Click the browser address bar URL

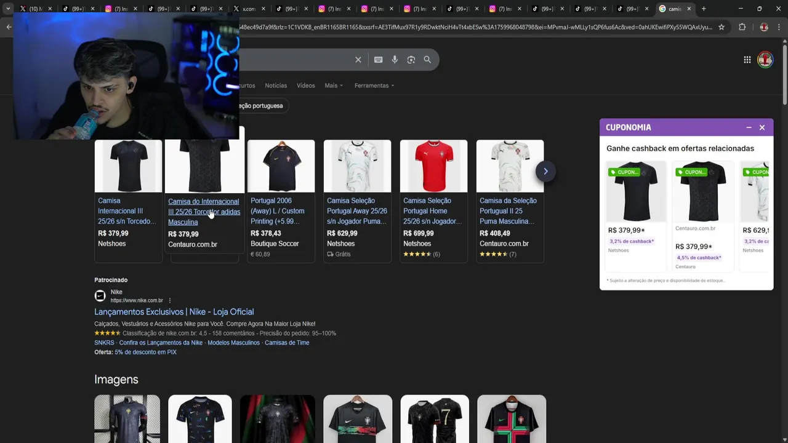point(475,27)
